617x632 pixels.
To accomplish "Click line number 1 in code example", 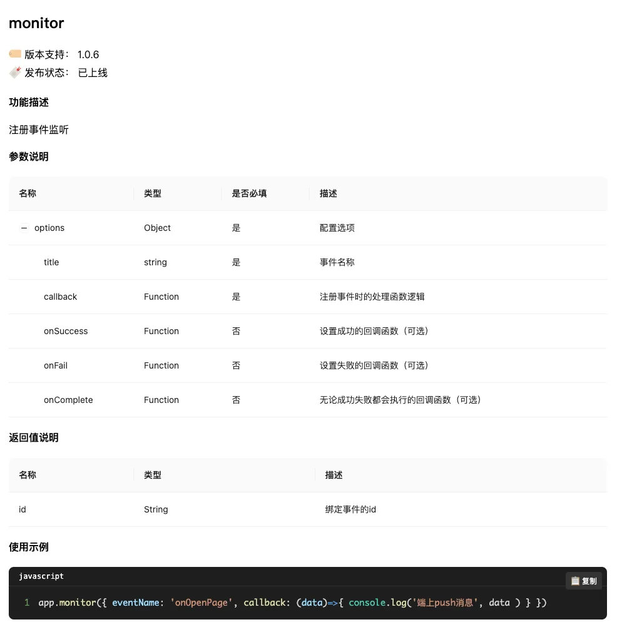I will [x=26, y=602].
